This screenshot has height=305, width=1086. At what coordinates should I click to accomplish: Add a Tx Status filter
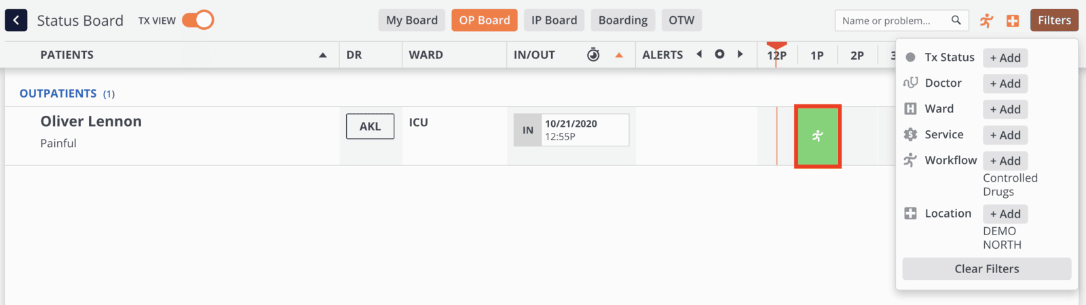[x=1005, y=58]
